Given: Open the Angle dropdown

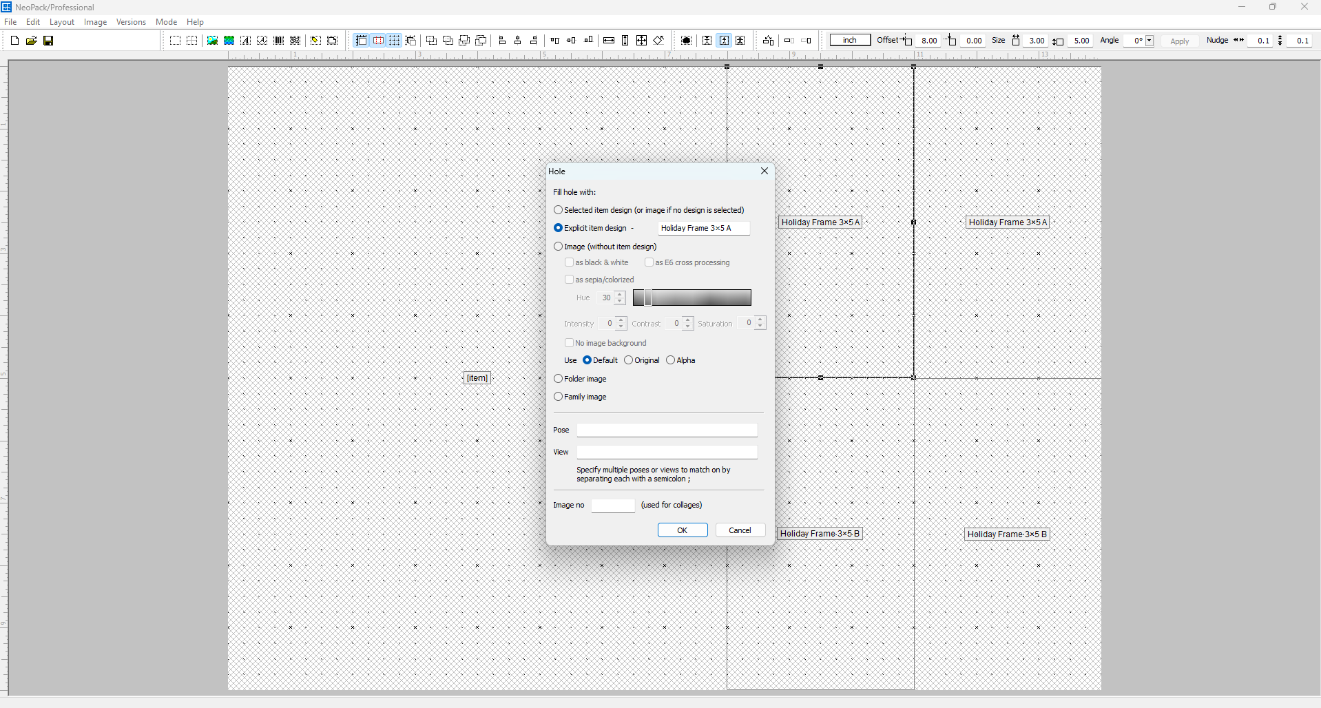Looking at the screenshot, I should click(x=1147, y=40).
